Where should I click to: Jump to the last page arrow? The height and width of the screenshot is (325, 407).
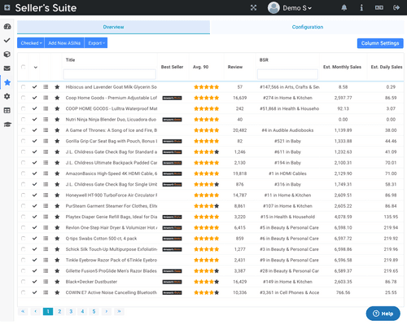[x=119, y=311]
